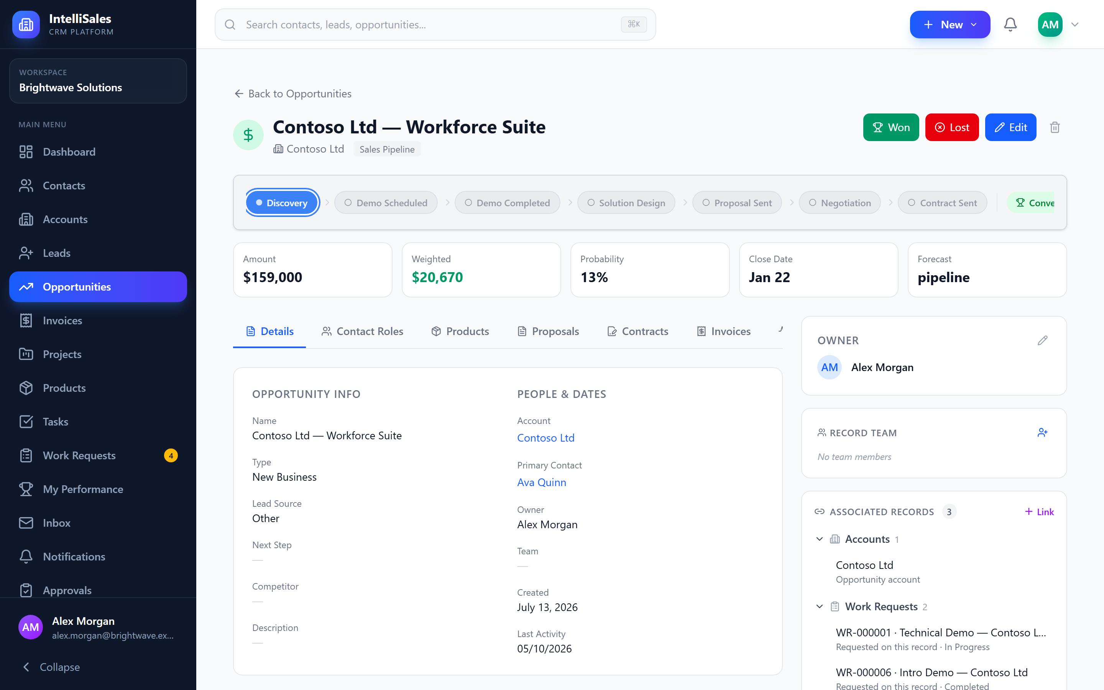
Task: Open the notifications bell in the header
Action: click(x=1010, y=25)
